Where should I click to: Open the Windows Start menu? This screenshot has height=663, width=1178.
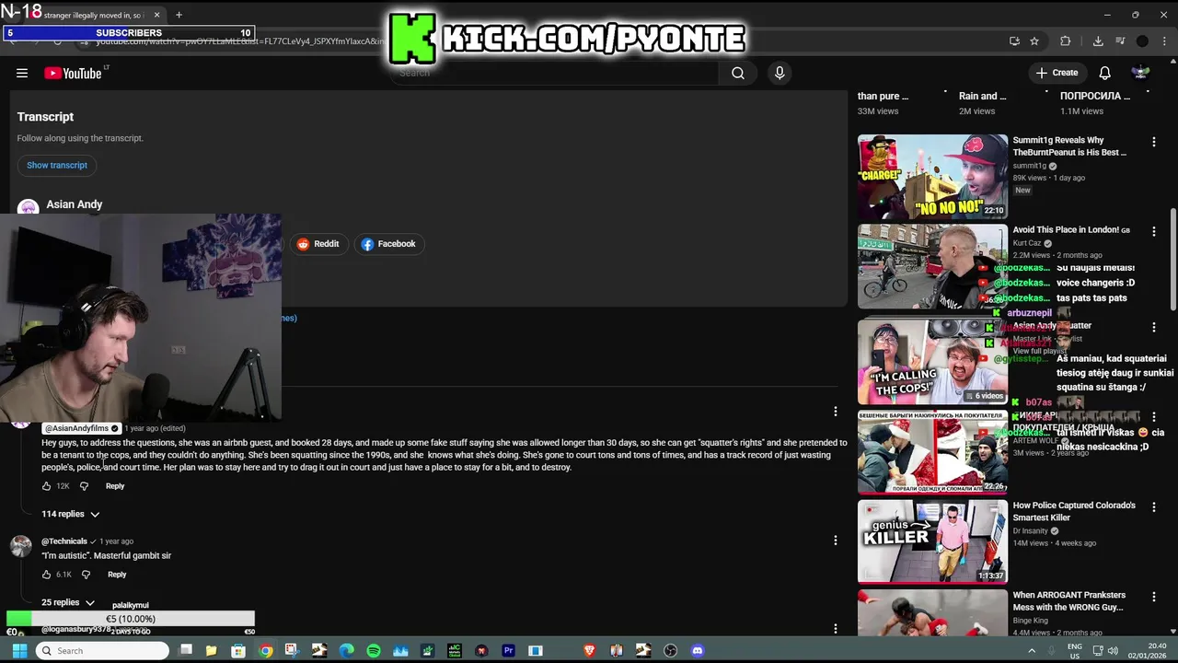pyautogui.click(x=18, y=650)
